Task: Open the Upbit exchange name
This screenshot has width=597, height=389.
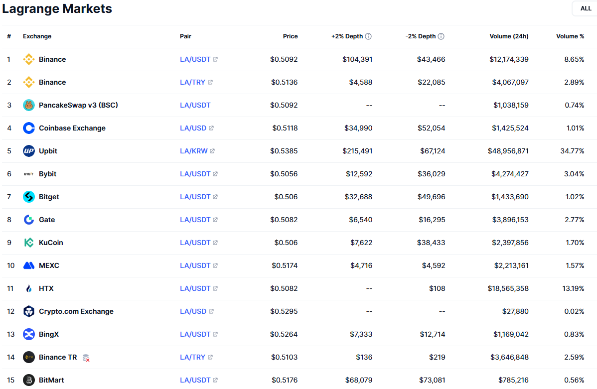Action: click(48, 151)
